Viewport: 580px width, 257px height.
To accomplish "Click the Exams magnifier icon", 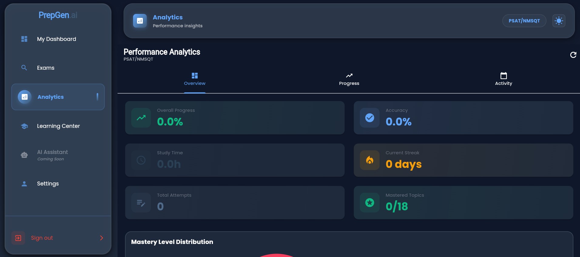I will tap(24, 68).
